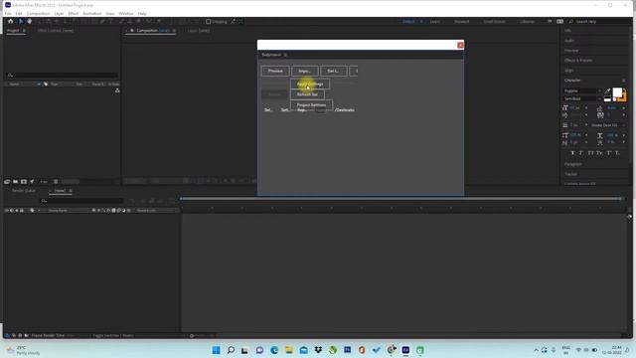Open the Effect menu
The image size is (636, 358).
click(x=73, y=13)
